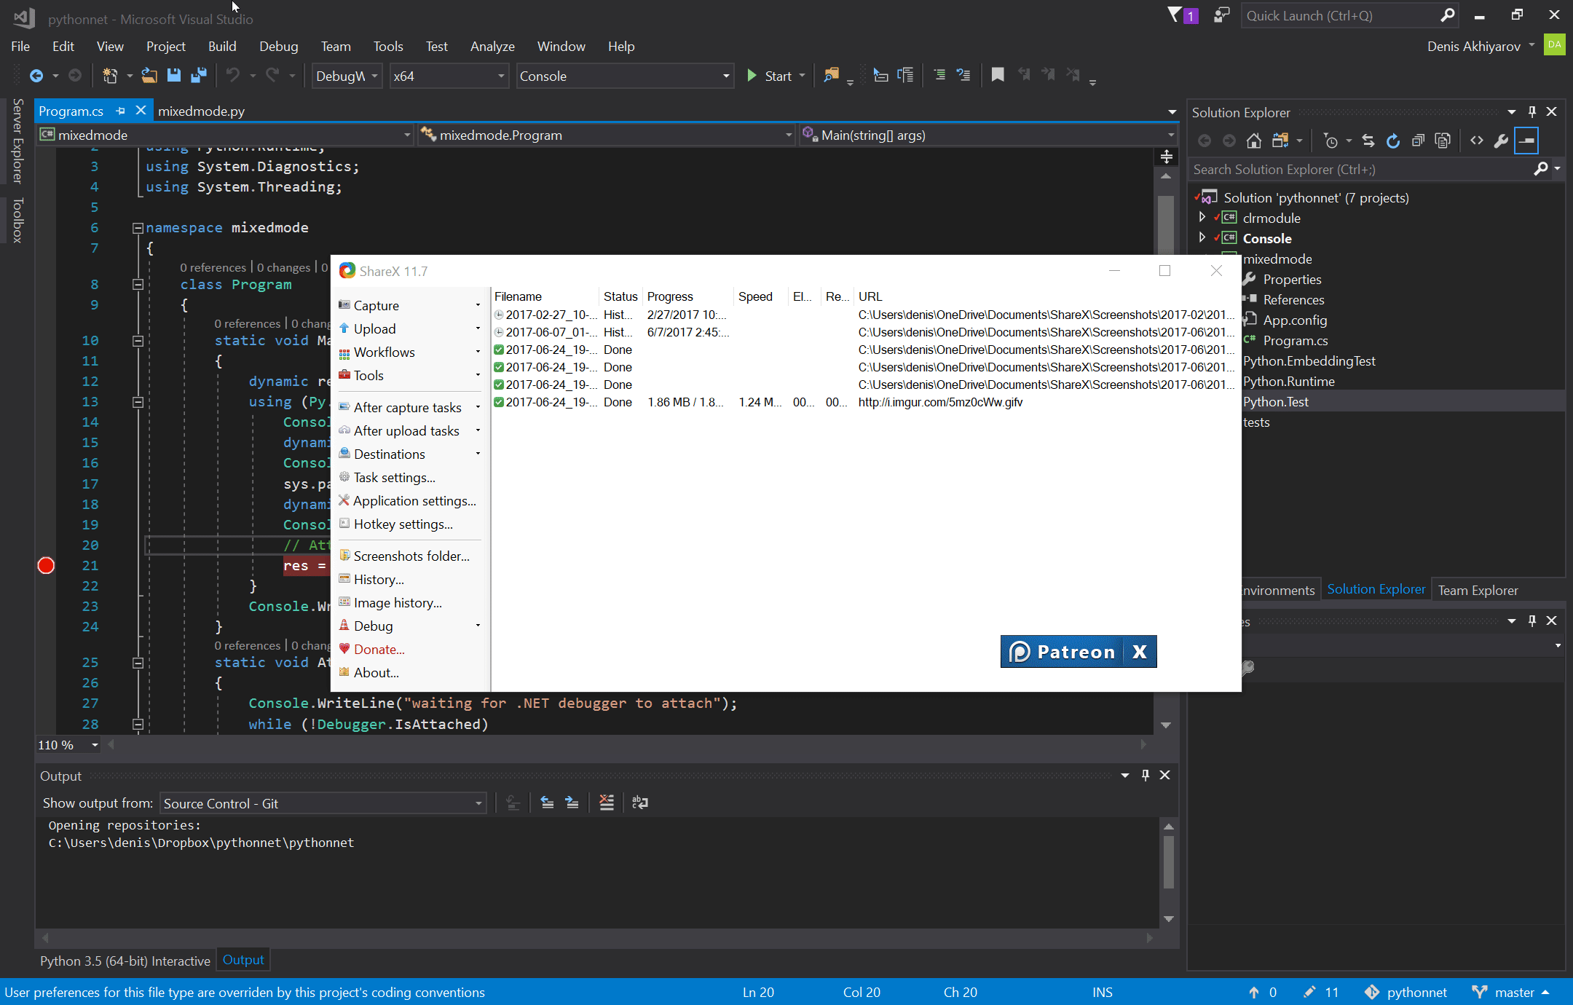
Task: Expand the clrmodule project node
Action: click(1202, 218)
